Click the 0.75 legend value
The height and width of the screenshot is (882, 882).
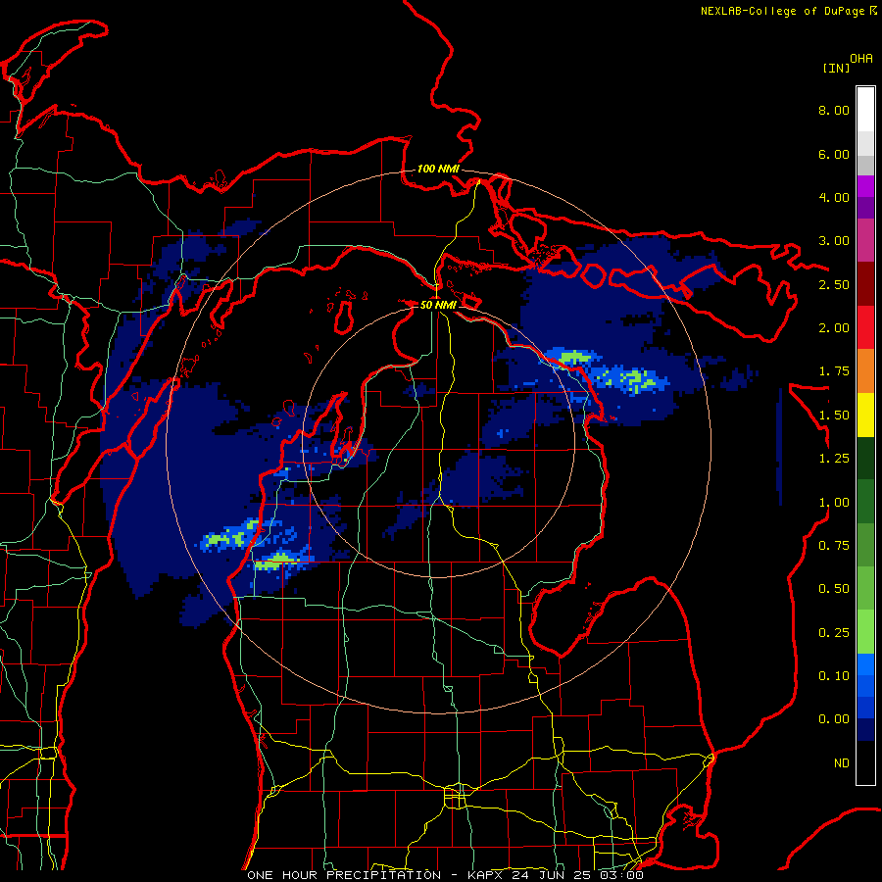tap(834, 546)
